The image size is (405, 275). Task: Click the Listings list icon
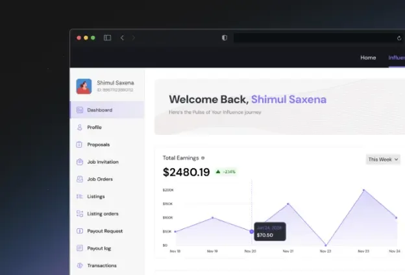point(80,197)
